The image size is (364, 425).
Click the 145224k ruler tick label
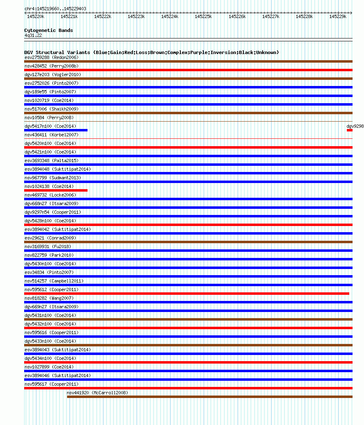[x=170, y=16]
